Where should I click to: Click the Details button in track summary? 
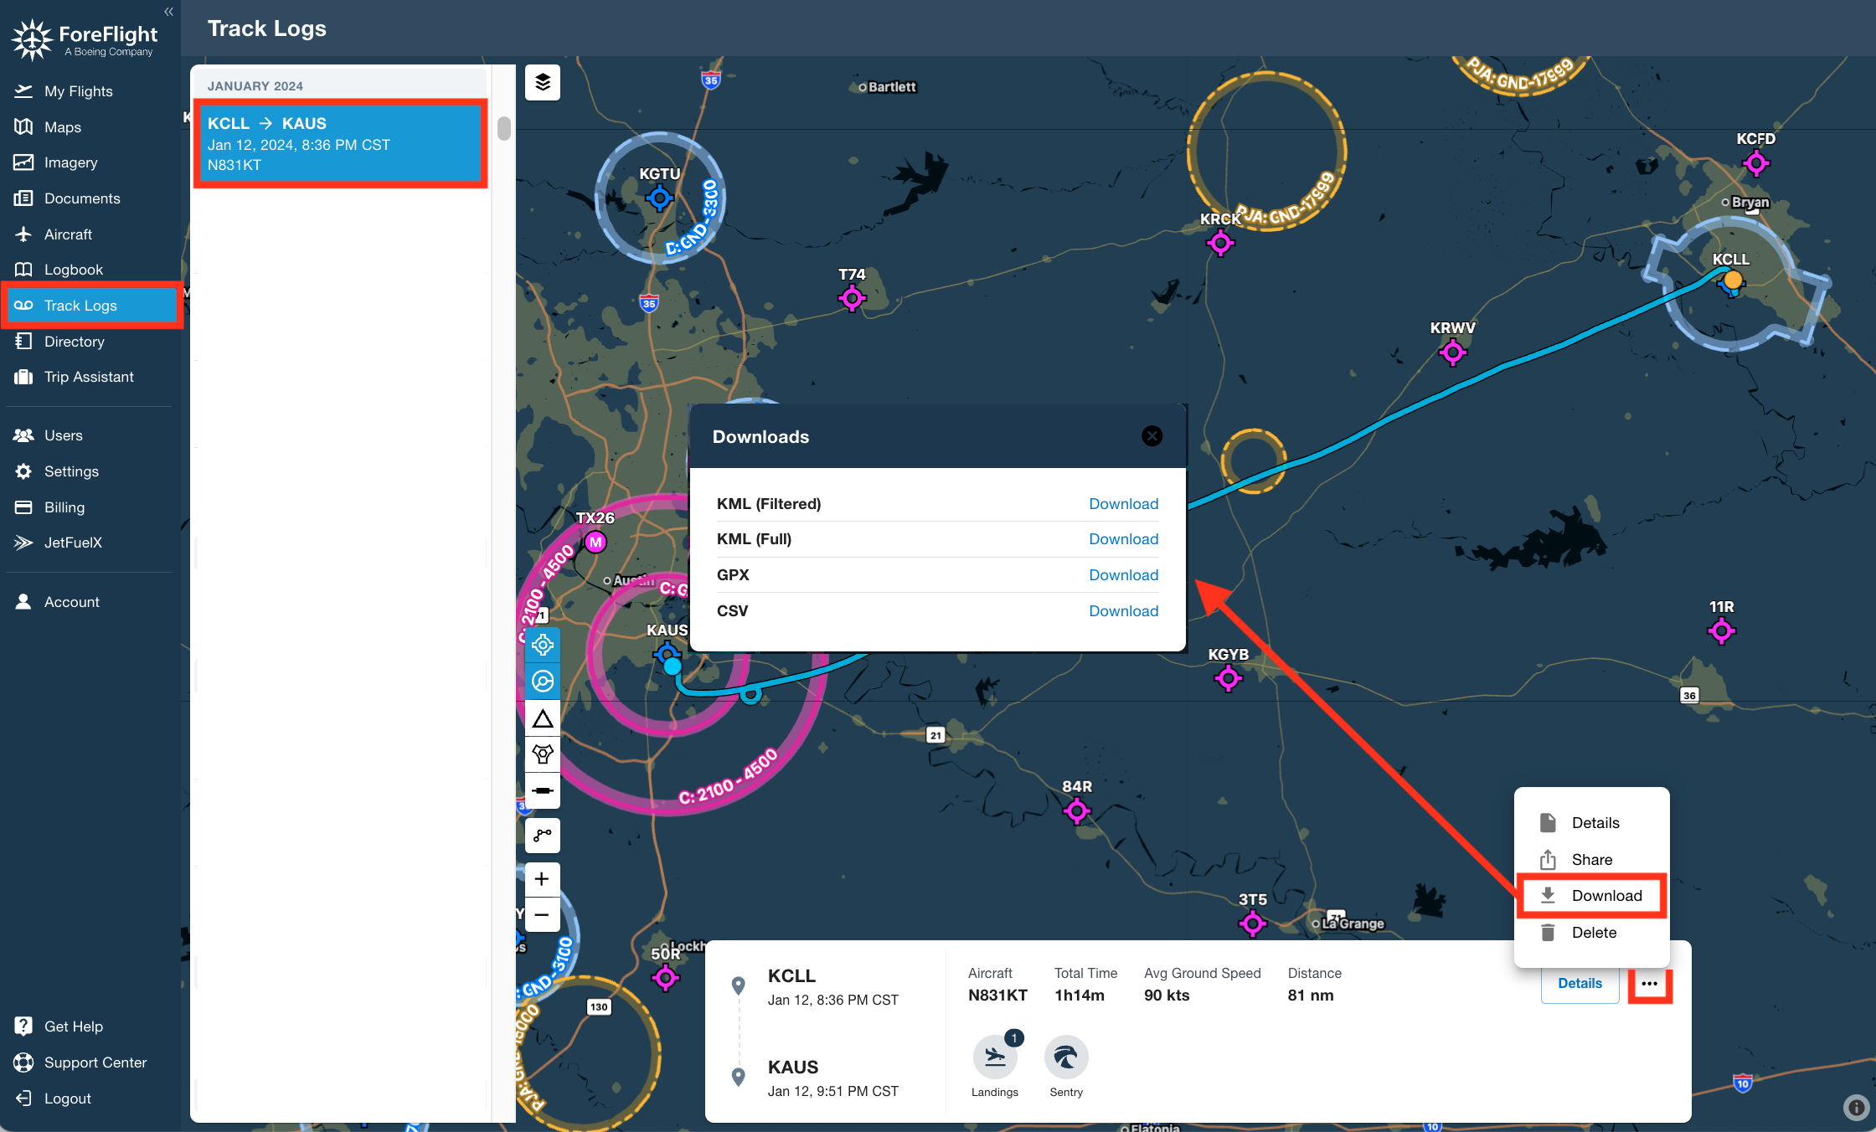[x=1580, y=984]
